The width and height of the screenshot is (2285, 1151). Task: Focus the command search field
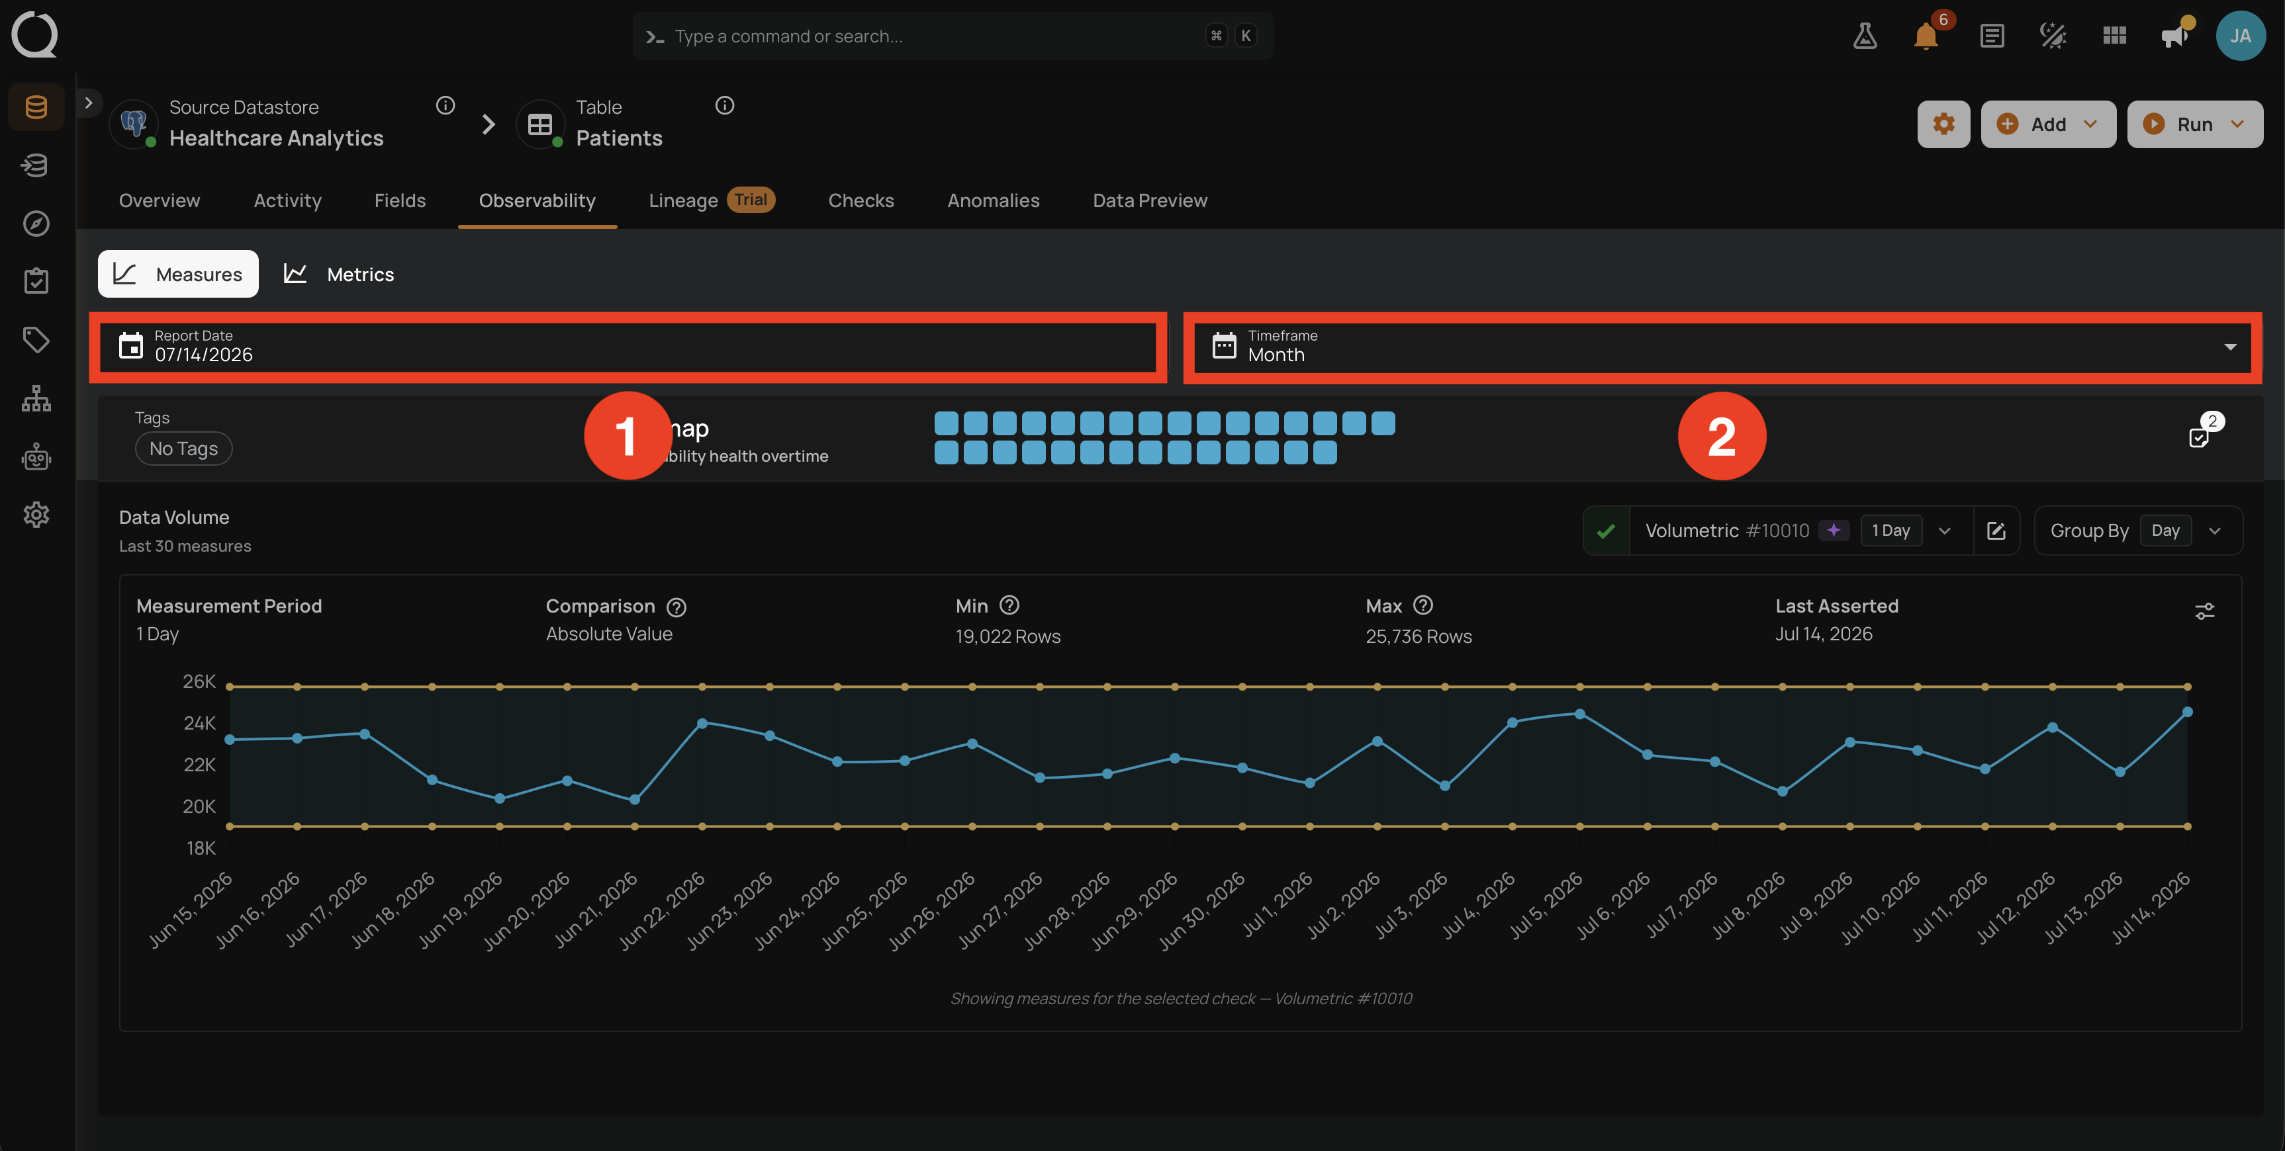(x=953, y=36)
